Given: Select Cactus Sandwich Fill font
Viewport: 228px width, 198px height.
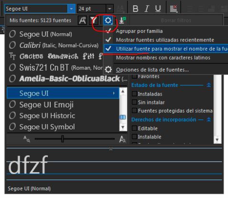Looking at the screenshot, I should [61, 56].
